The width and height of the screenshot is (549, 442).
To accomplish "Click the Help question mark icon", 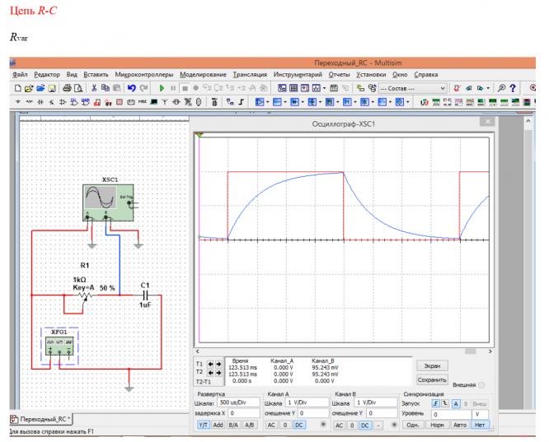I will (x=513, y=87).
